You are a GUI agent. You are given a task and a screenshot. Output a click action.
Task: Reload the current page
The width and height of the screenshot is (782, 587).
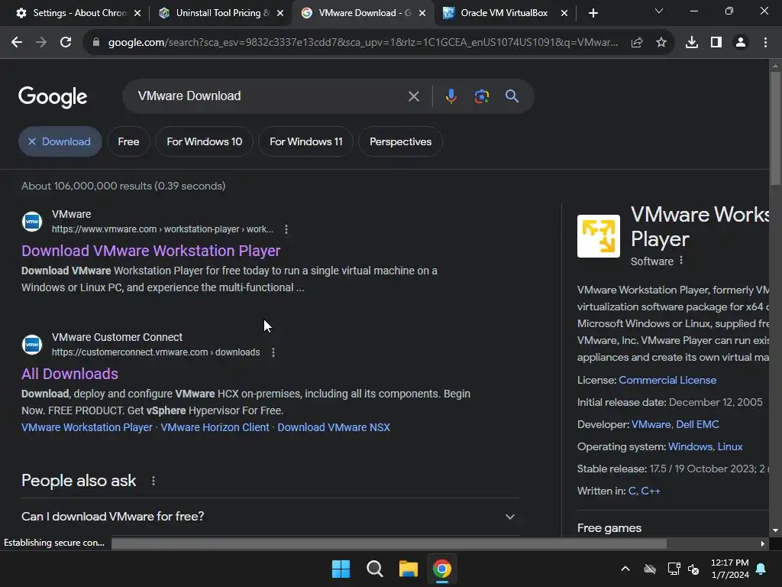(x=66, y=43)
